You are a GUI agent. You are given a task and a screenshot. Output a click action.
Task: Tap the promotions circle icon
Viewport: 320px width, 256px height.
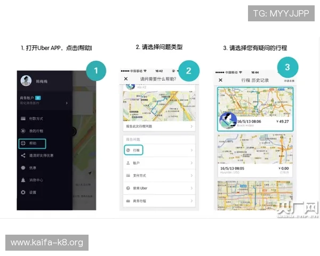click(x=23, y=168)
